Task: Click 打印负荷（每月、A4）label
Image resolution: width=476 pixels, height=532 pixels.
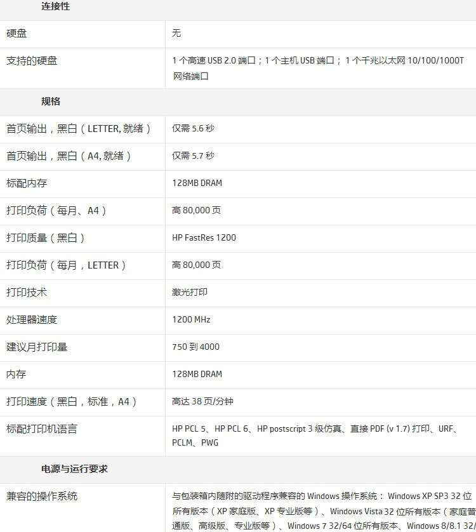Action: coord(56,211)
